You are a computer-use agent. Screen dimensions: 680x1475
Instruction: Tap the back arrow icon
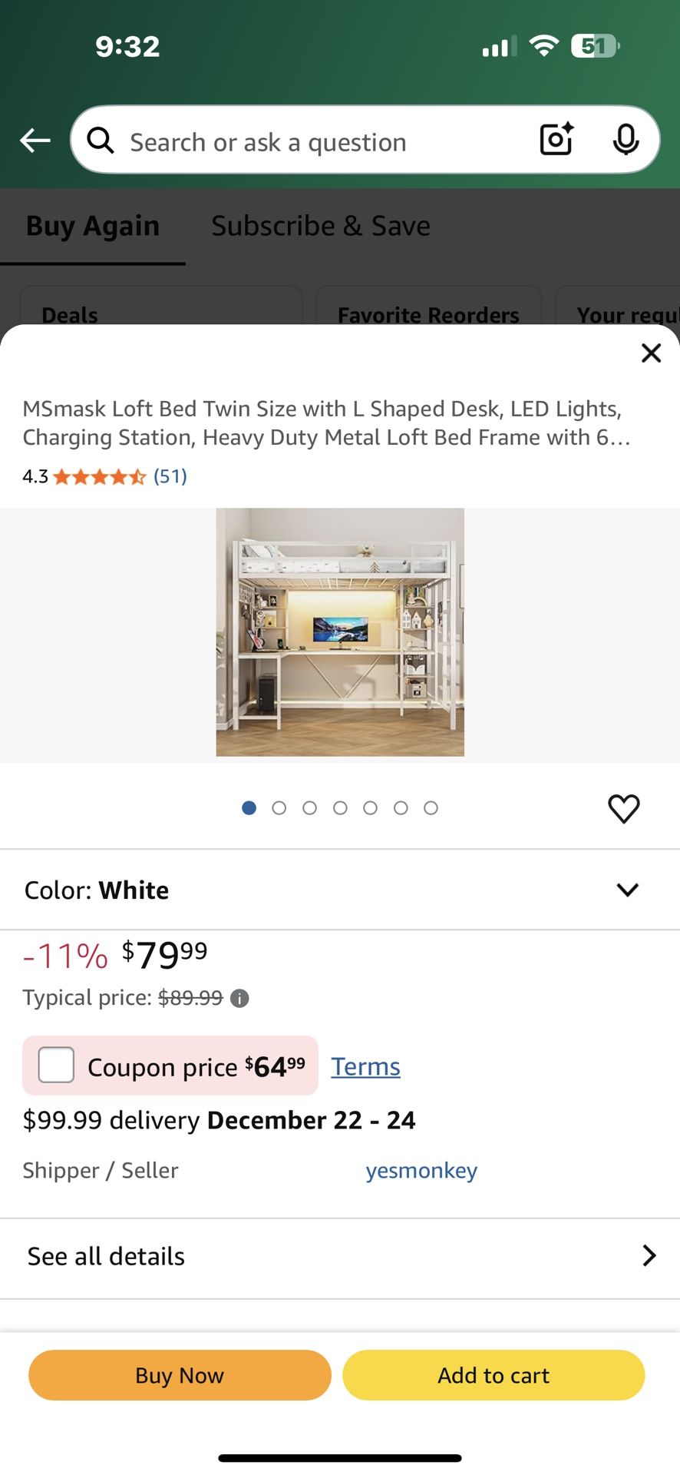click(35, 141)
